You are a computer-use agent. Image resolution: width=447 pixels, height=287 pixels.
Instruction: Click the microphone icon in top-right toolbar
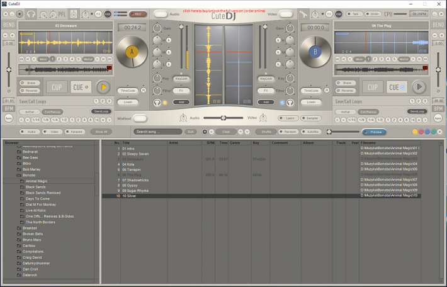click(x=303, y=14)
